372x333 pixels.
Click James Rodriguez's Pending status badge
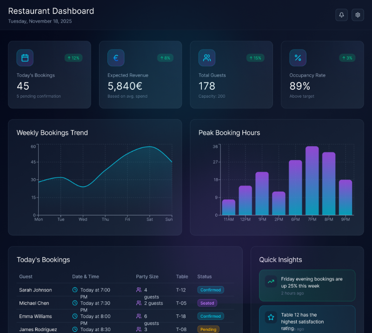[x=208, y=329]
